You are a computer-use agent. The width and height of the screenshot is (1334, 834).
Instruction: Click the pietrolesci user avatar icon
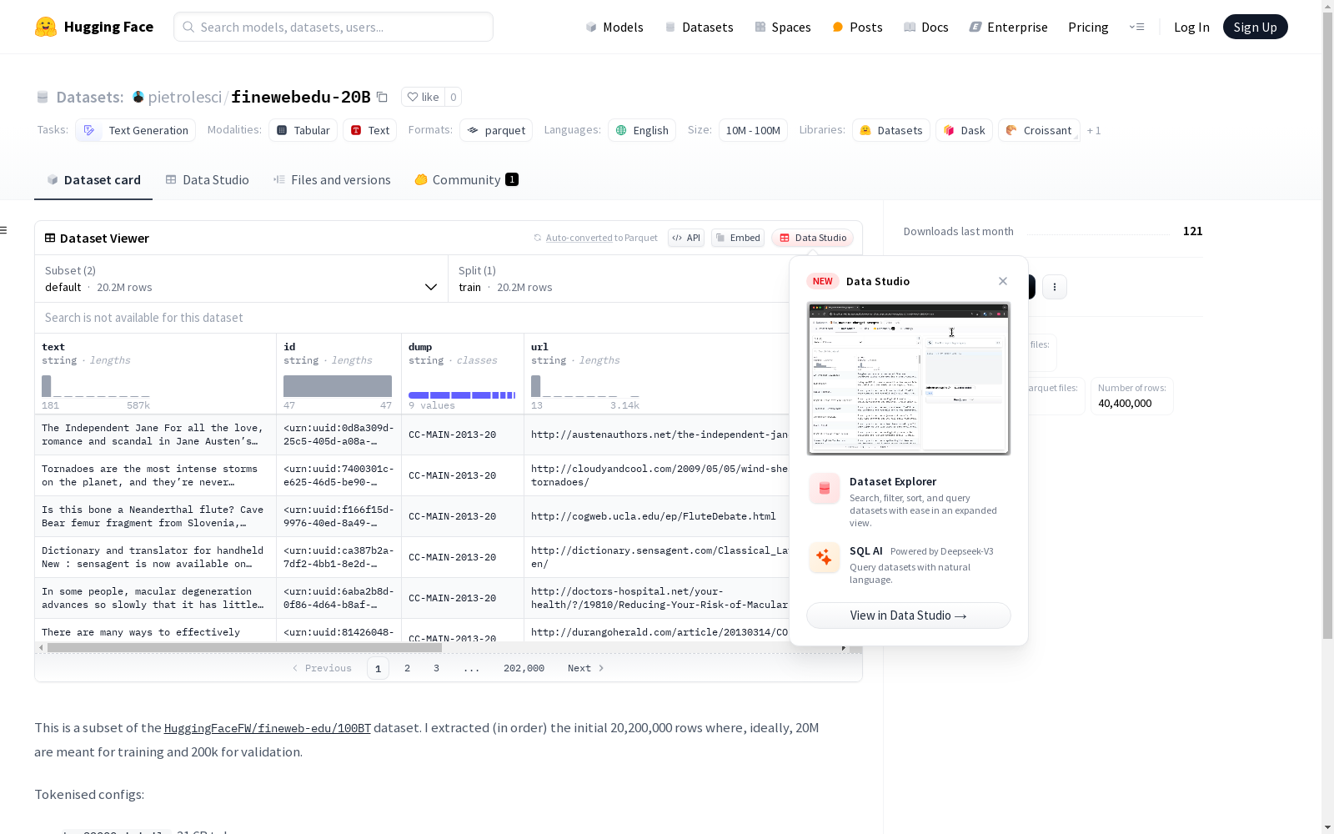pyautogui.click(x=138, y=97)
